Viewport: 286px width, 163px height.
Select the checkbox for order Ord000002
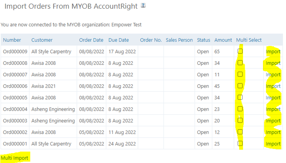point(240,132)
